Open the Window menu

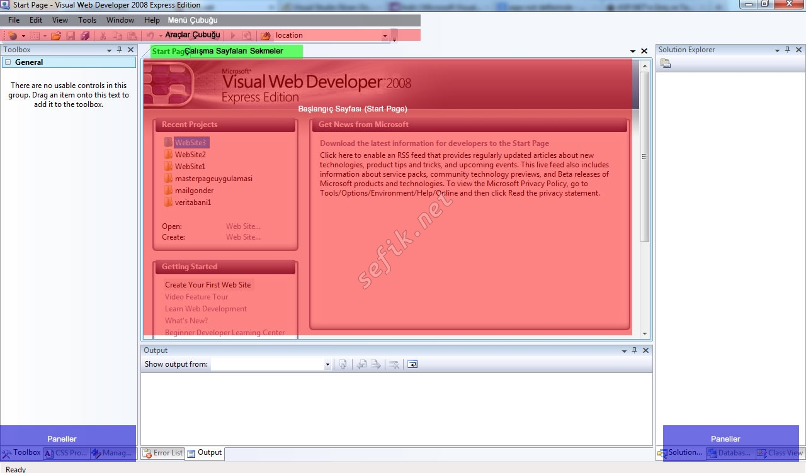120,20
